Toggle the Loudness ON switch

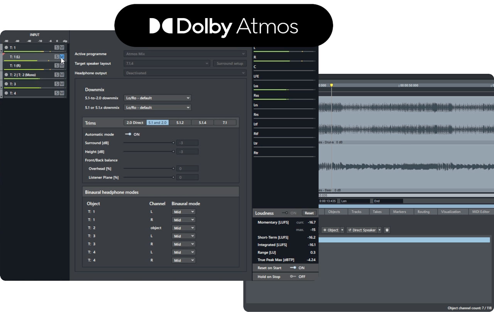pos(285,213)
